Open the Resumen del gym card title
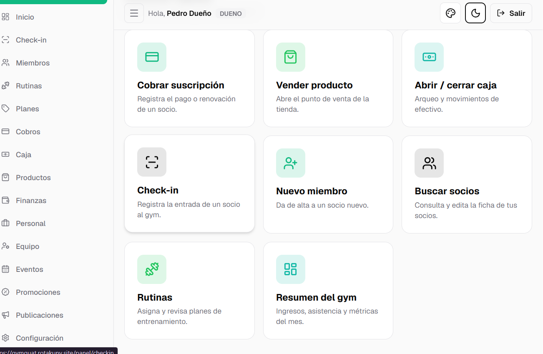This screenshot has height=354, width=543. (x=316, y=297)
